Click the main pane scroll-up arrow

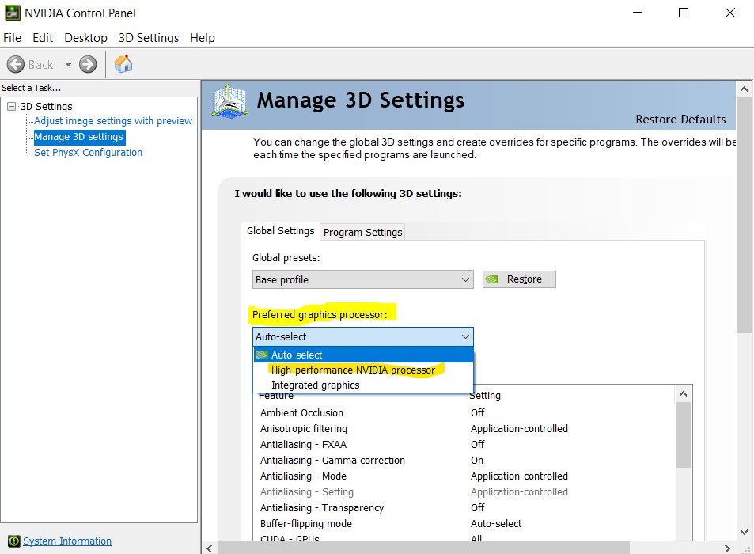click(744, 89)
